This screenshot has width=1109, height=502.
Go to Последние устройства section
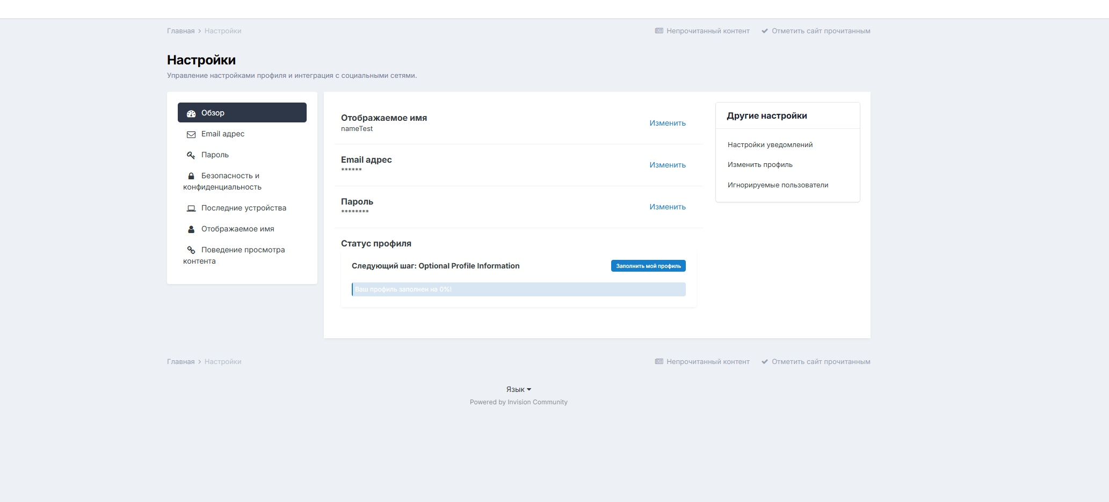[242, 208]
